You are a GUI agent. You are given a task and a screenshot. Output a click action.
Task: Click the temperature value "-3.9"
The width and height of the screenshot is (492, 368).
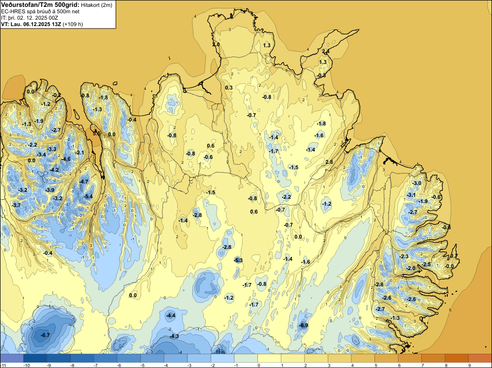50,190
